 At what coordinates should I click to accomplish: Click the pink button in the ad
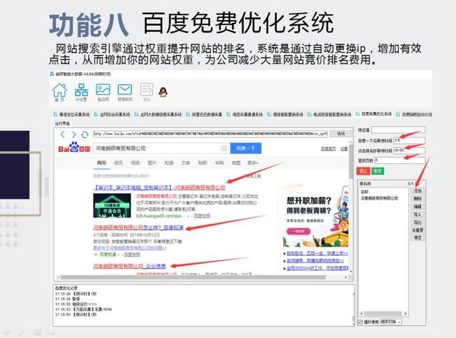pos(299,231)
